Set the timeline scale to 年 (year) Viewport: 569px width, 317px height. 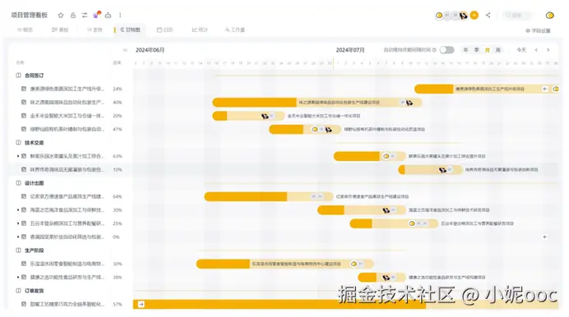(x=465, y=50)
